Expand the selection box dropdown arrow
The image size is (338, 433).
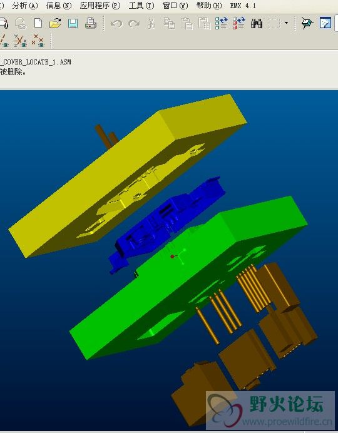(286, 23)
